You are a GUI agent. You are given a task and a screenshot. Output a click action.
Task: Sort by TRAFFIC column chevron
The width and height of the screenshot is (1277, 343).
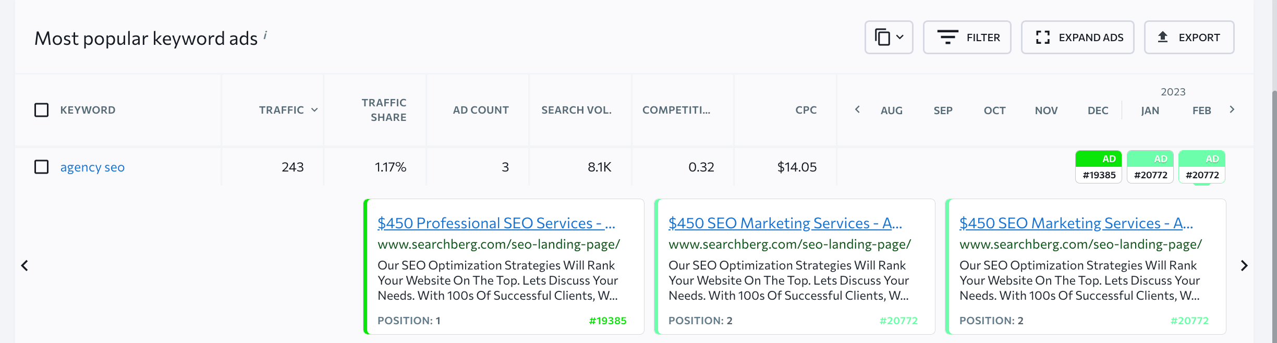[x=314, y=110]
